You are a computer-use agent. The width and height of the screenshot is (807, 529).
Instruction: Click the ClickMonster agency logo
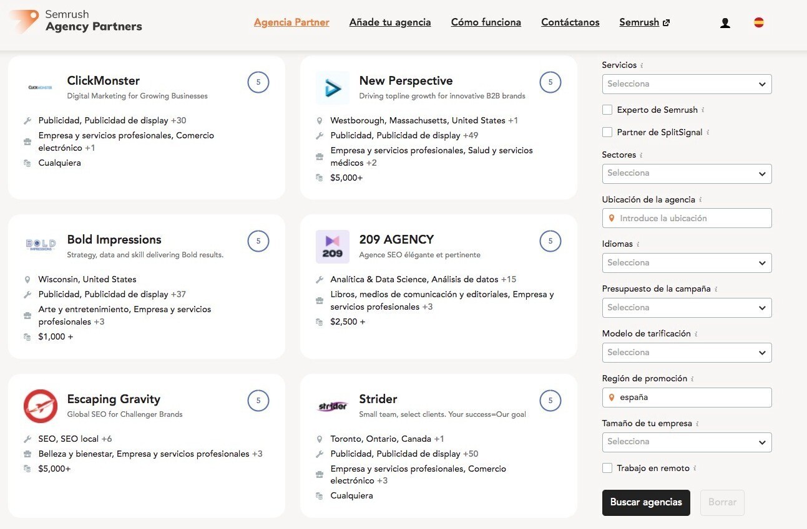pyautogui.click(x=41, y=88)
